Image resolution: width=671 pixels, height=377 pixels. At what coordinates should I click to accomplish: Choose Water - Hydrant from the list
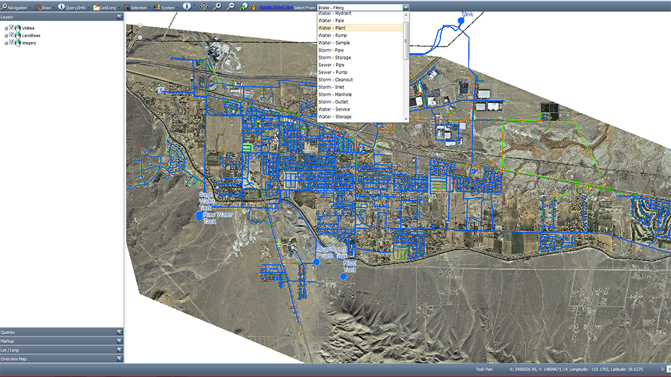click(360, 13)
